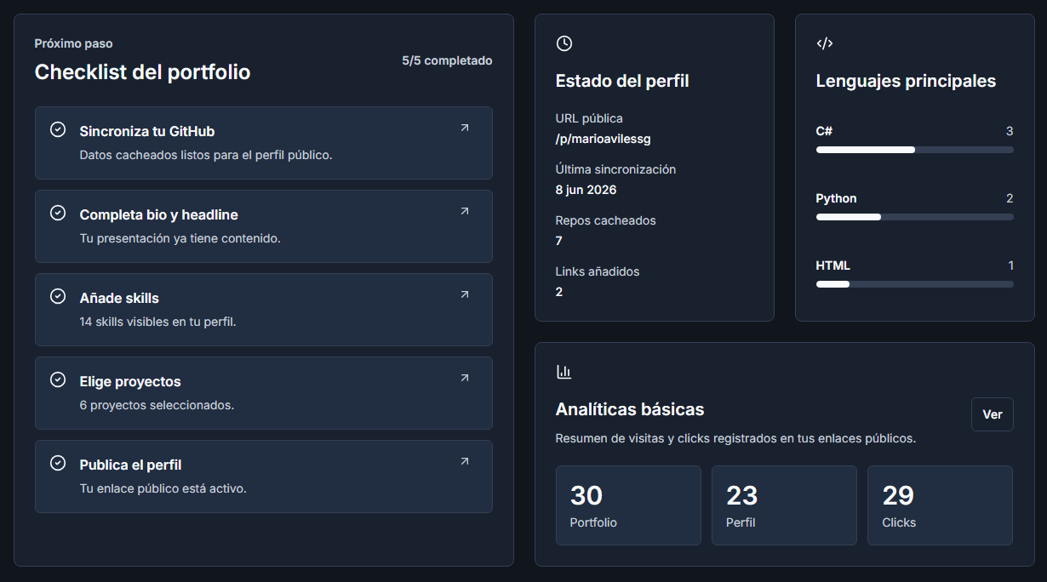This screenshot has width=1047, height=582.
Task: Open the public URL /p/marioavilessg
Action: 603,139
